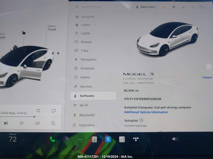
Task: Tap the LTE signal icon in header
Action: pos(202,7)
